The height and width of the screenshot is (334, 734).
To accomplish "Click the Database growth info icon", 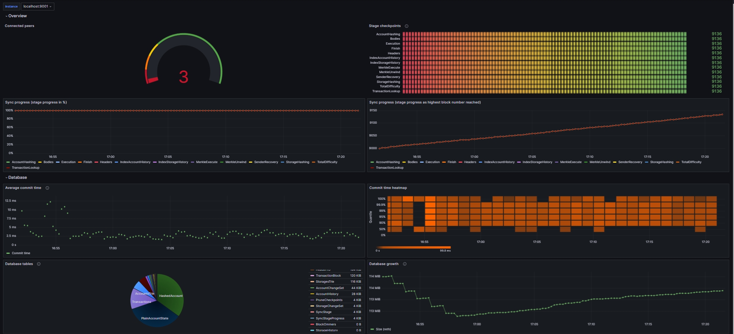I will (x=404, y=264).
